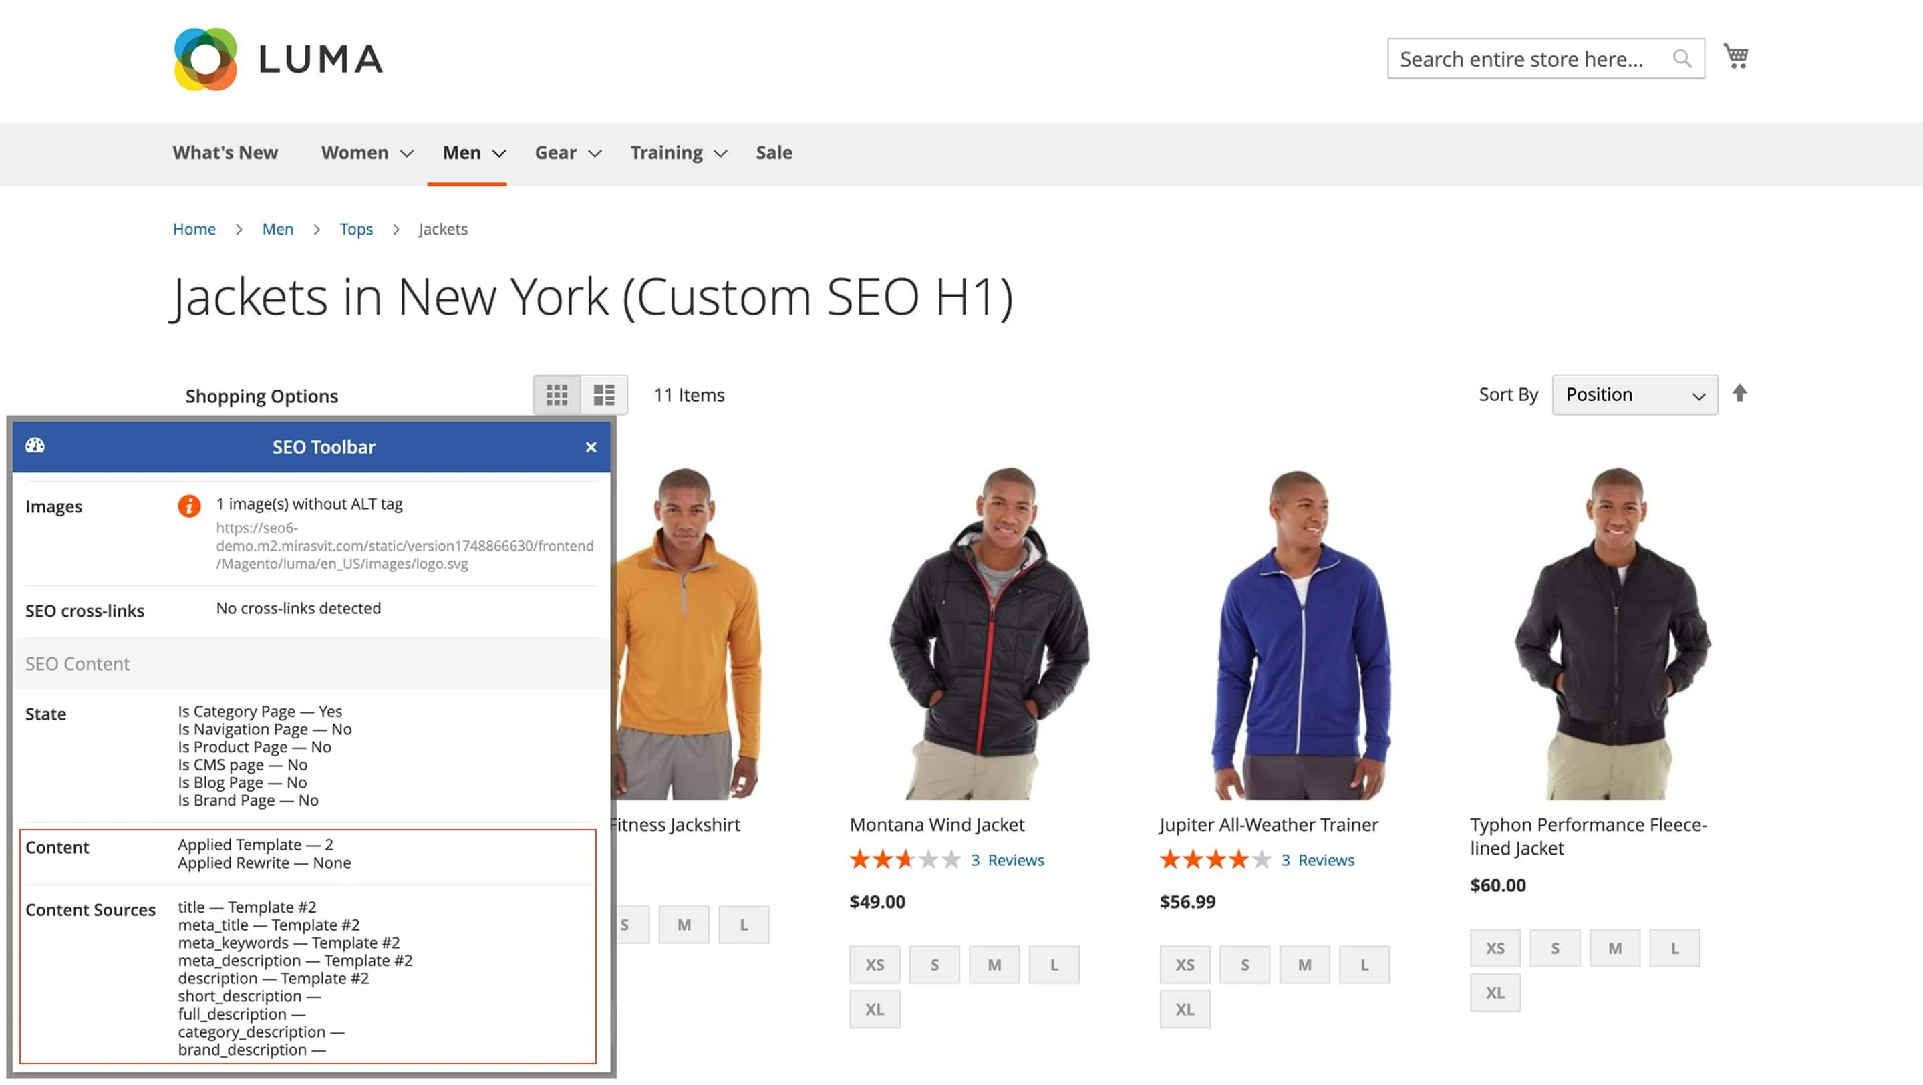The height and width of the screenshot is (1085, 1923).
Task: Click the search magnifier icon
Action: (1682, 58)
